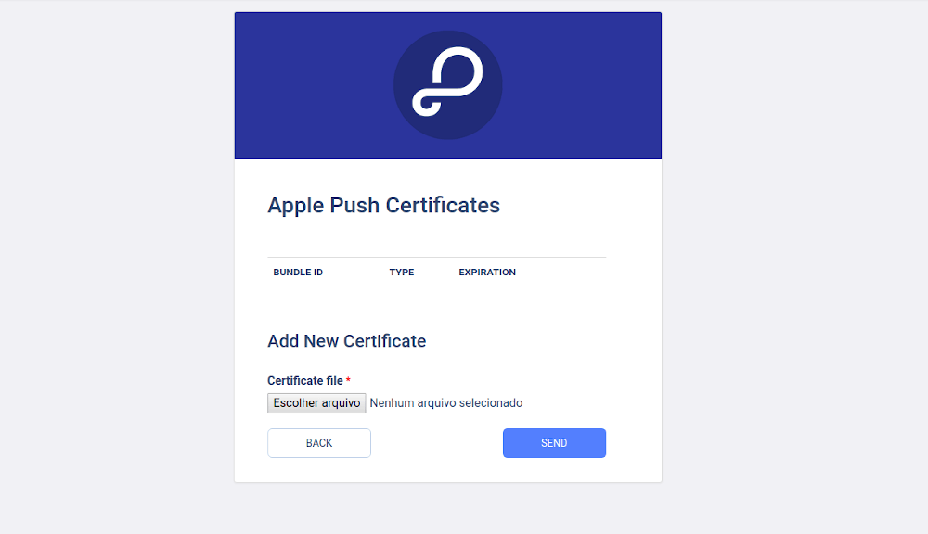Select the TYPE column header

point(402,272)
